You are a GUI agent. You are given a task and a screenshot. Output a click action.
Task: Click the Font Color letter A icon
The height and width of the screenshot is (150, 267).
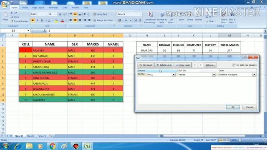pos(62,21)
